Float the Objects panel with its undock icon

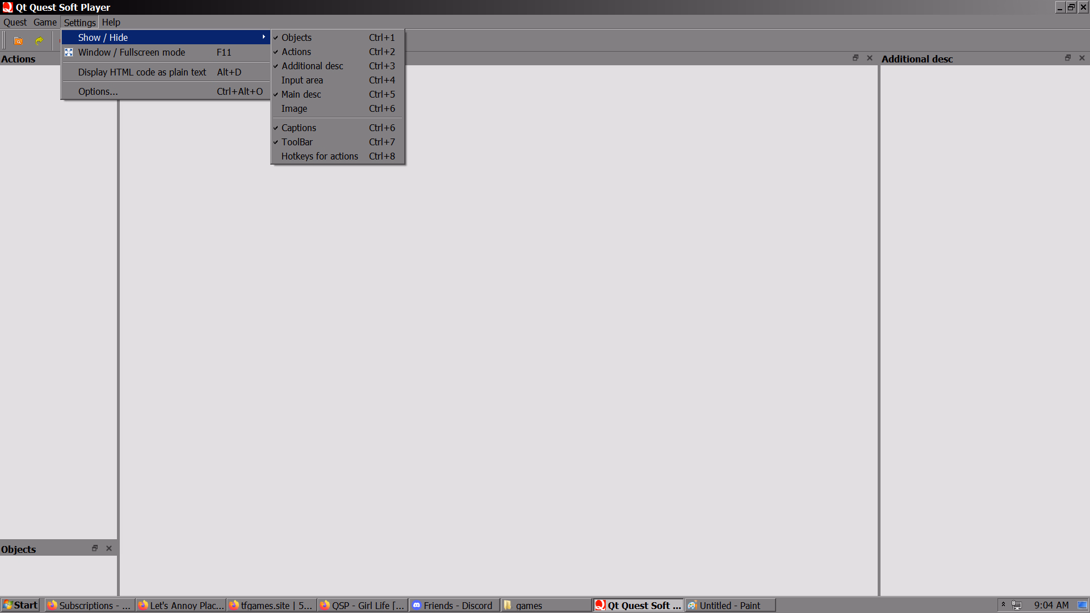95,548
